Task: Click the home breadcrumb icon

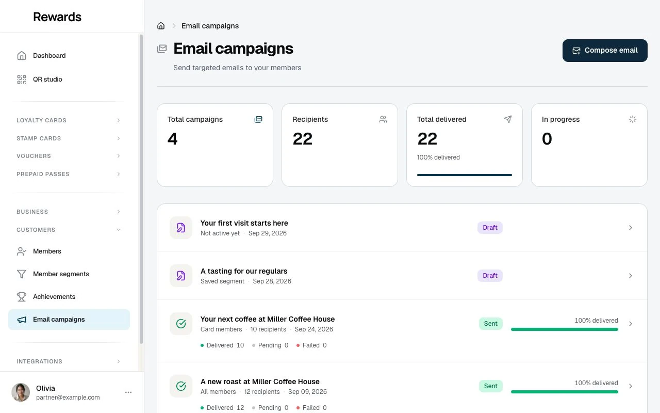Action: 161,26
